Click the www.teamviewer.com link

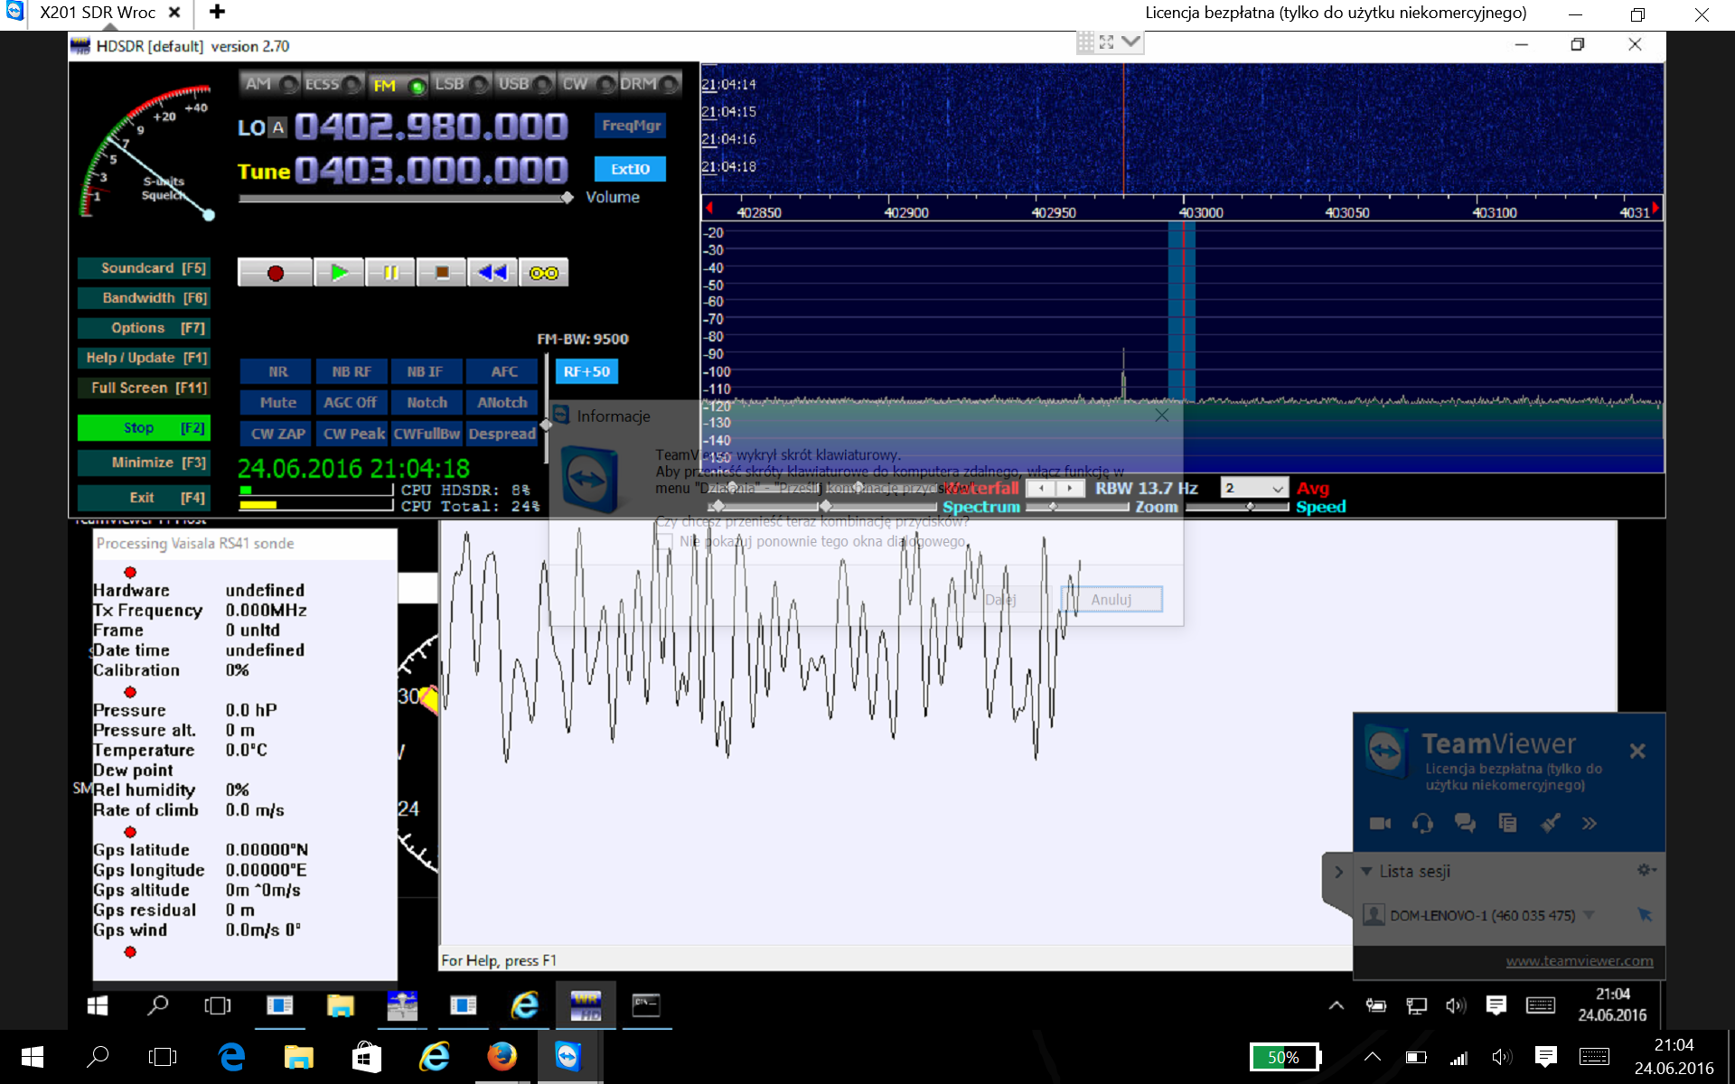click(x=1580, y=961)
